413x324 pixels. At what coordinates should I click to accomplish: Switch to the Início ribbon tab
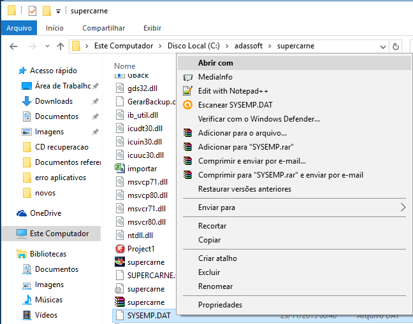(x=55, y=28)
